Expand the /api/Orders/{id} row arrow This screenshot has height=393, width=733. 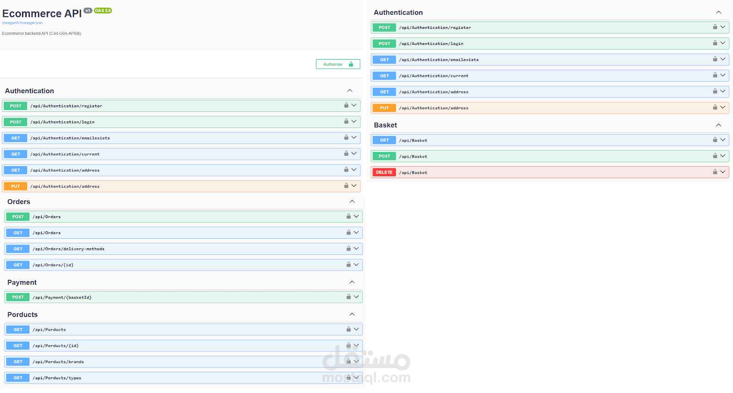point(356,264)
